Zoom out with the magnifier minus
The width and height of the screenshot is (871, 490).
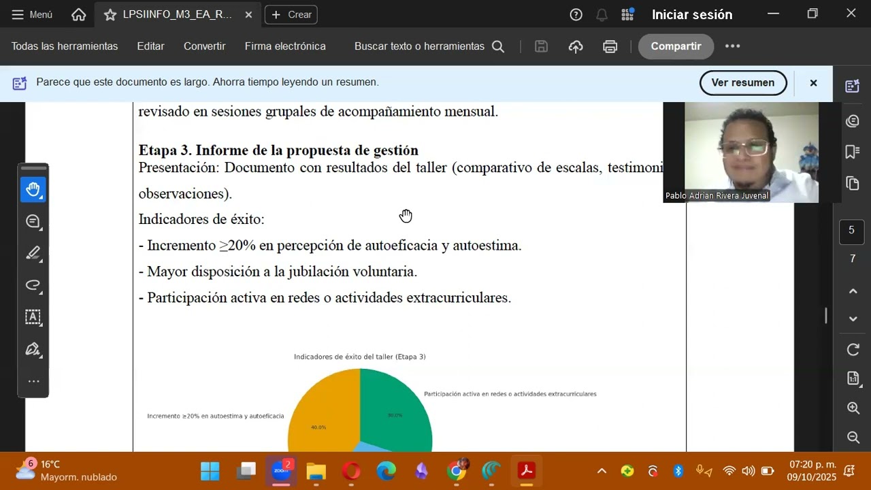point(853,438)
